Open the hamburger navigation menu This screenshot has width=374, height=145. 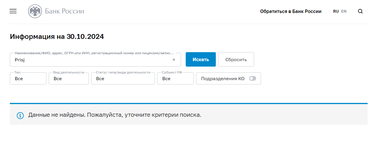click(x=13, y=11)
